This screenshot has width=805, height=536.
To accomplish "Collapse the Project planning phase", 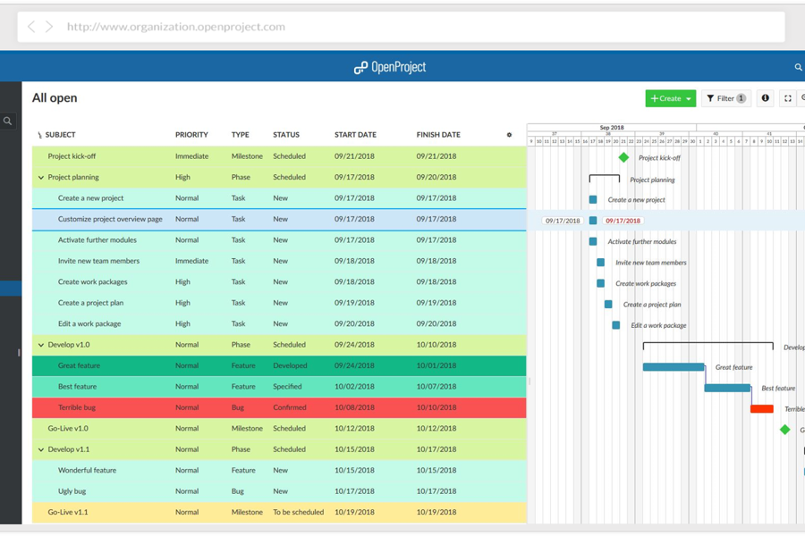I will coord(41,178).
